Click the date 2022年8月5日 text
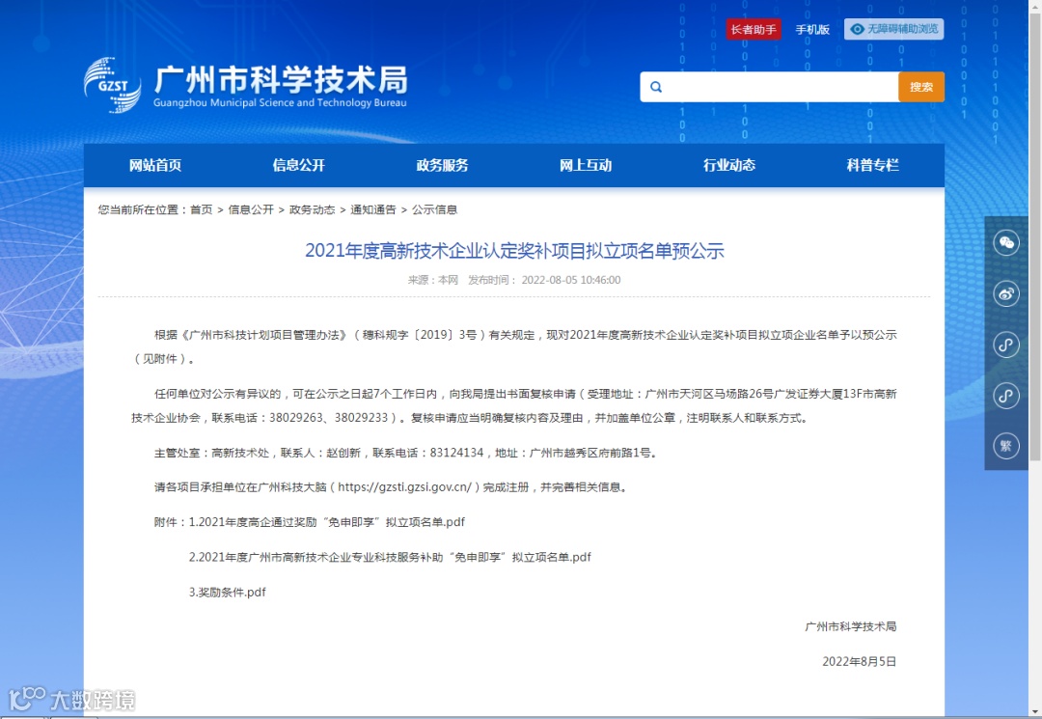Viewport: 1042px width, 719px height. click(860, 662)
